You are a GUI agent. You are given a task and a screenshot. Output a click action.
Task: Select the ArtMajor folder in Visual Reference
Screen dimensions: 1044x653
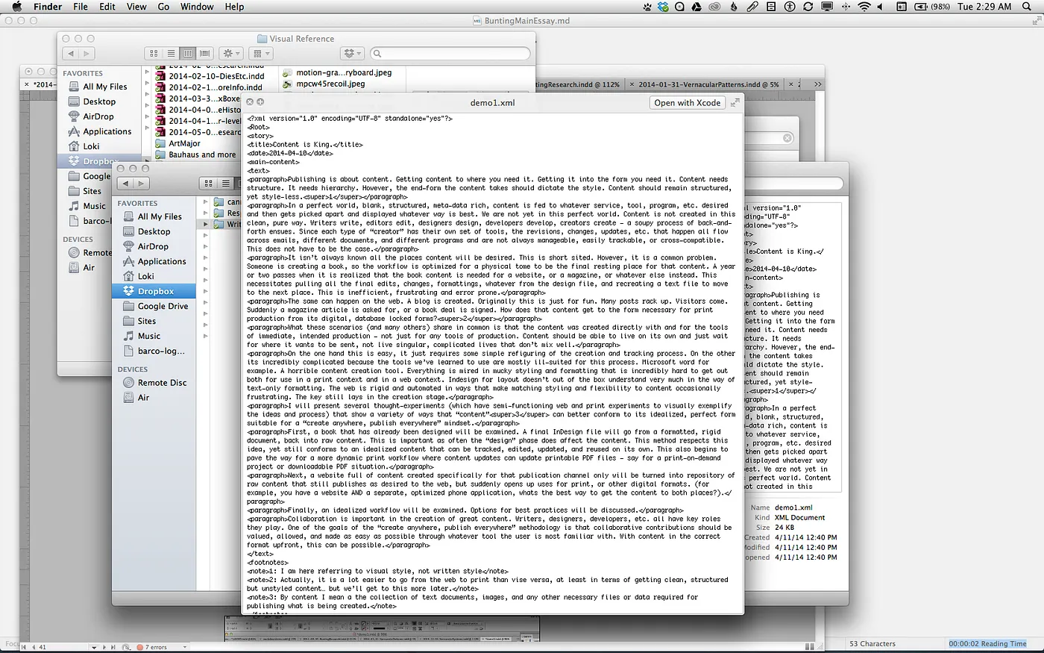click(x=184, y=143)
